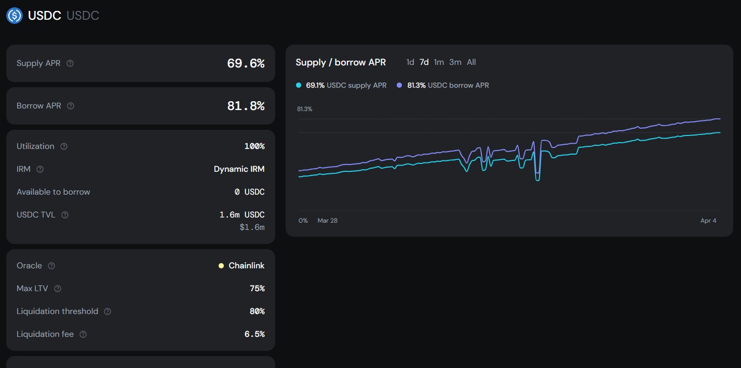Switch chart to 3m time range

point(455,62)
